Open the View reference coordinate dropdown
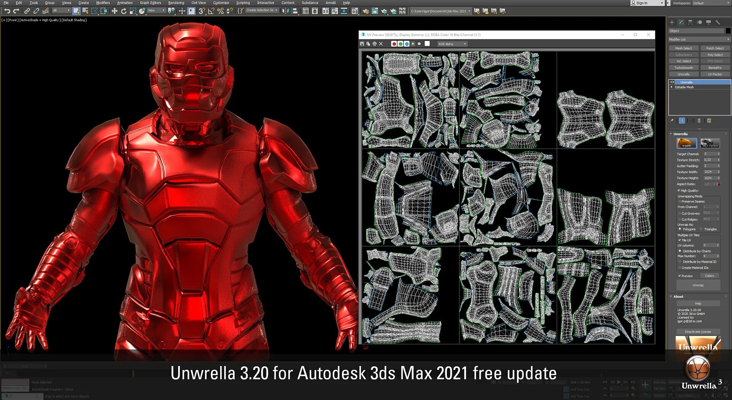The height and width of the screenshot is (400, 732). click(156, 11)
